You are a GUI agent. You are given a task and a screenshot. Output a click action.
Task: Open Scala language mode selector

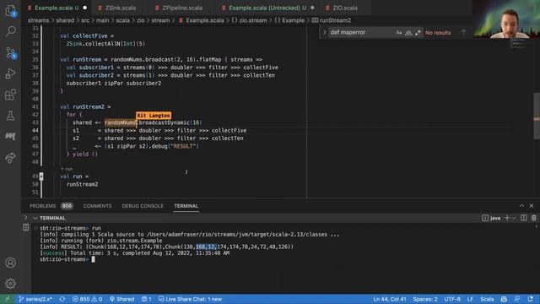(487, 299)
